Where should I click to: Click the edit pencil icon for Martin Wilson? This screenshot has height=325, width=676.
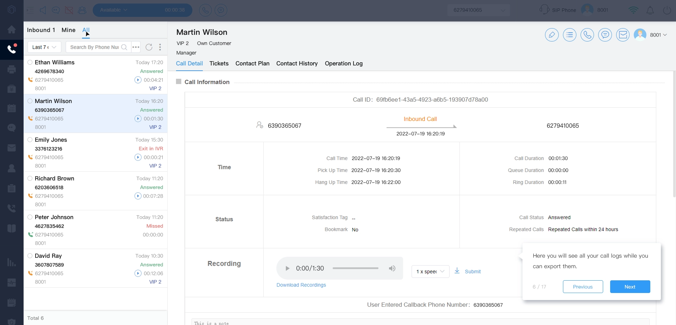[x=552, y=35]
